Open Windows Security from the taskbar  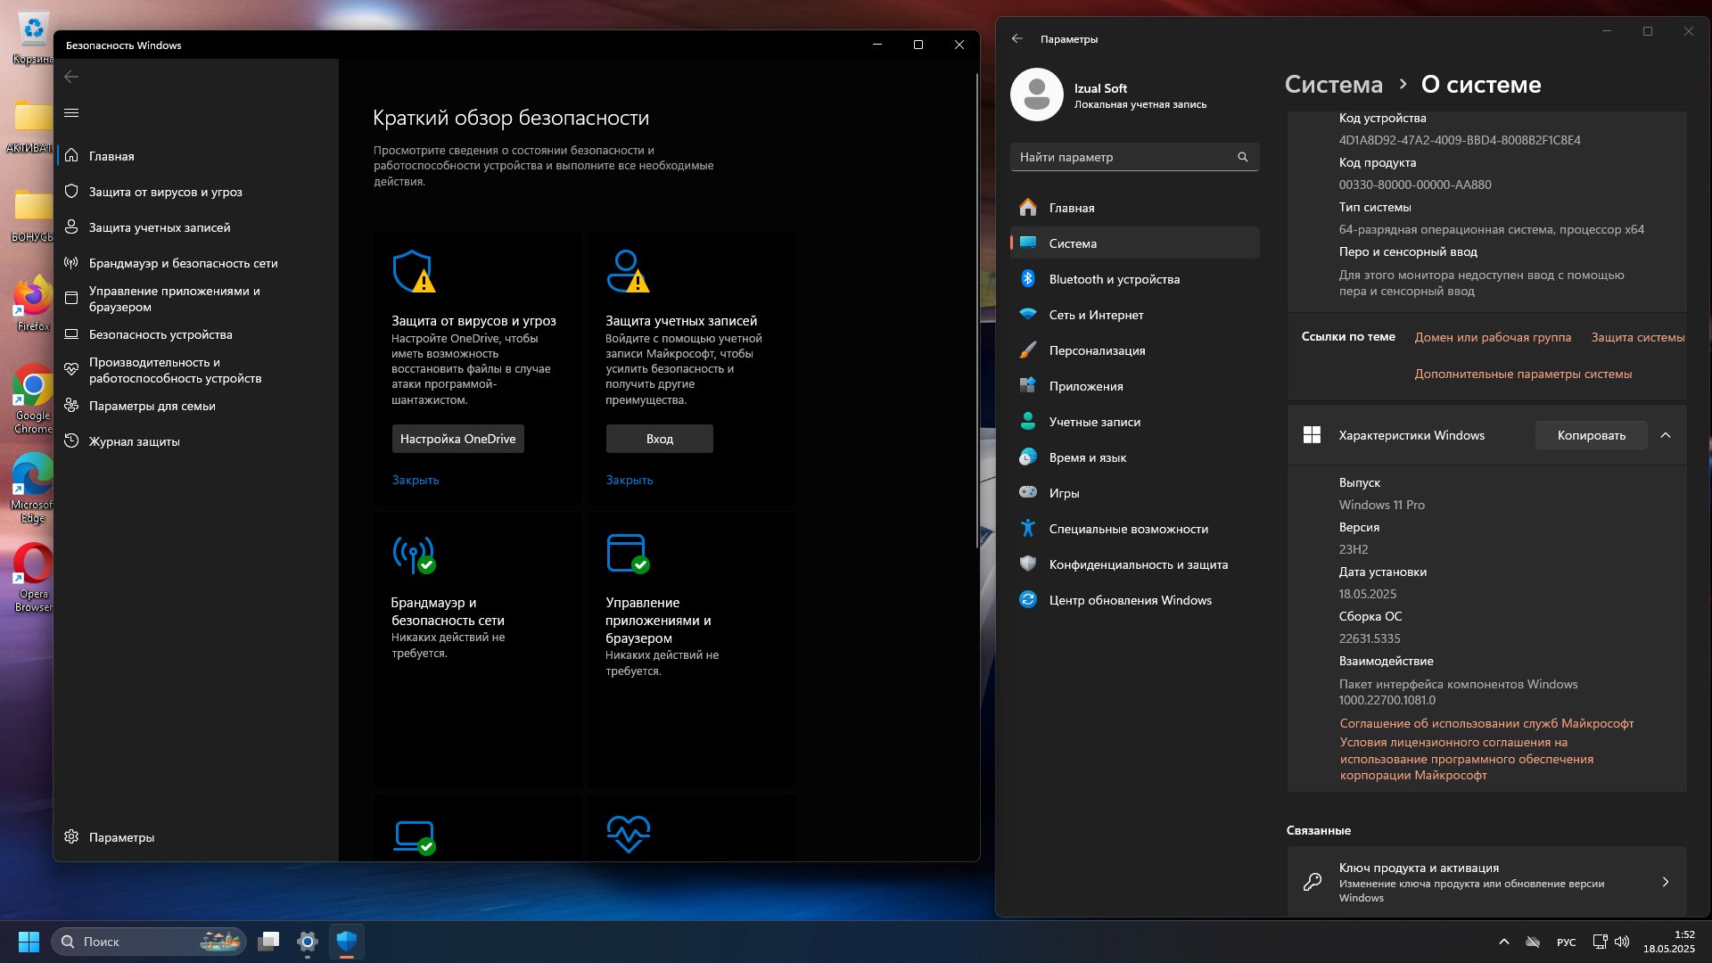tap(347, 942)
